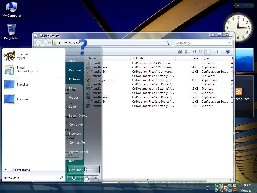Open Outlook Express E-mail shortcut
The width and height of the screenshot is (257, 193).
[x=34, y=69]
